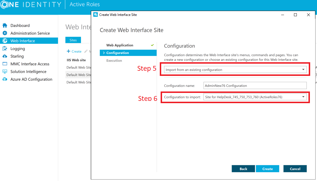317x181 pixels.
Task: Switch to the Sites tab
Action: tap(73, 40)
